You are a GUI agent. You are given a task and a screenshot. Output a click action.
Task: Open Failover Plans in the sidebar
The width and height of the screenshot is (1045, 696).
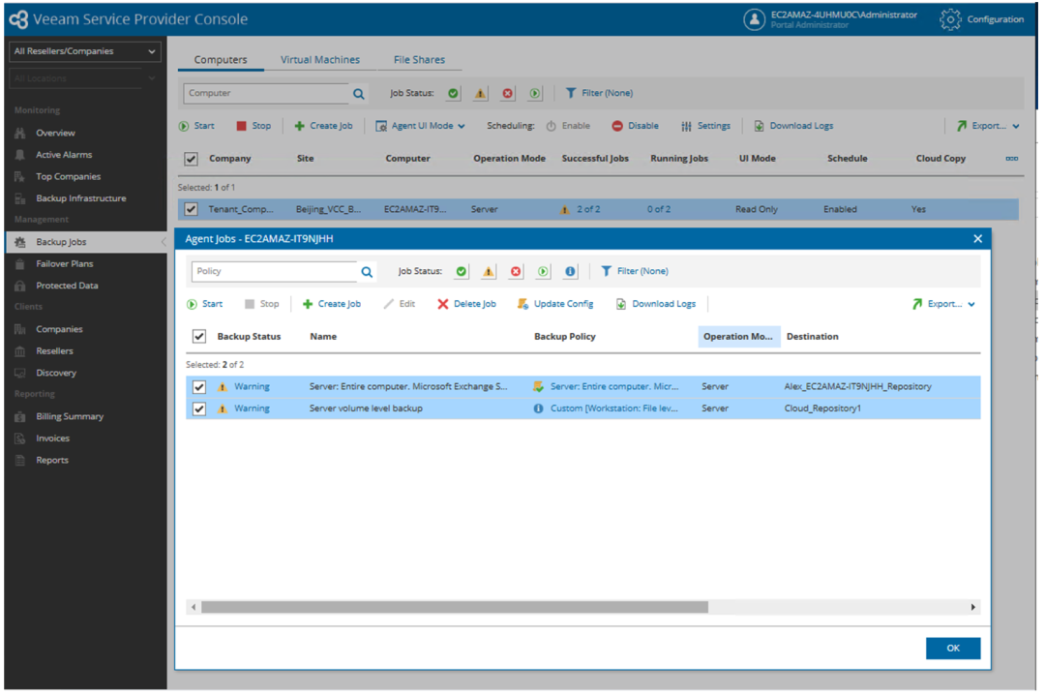[65, 264]
